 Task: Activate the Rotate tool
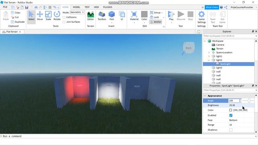[57, 16]
